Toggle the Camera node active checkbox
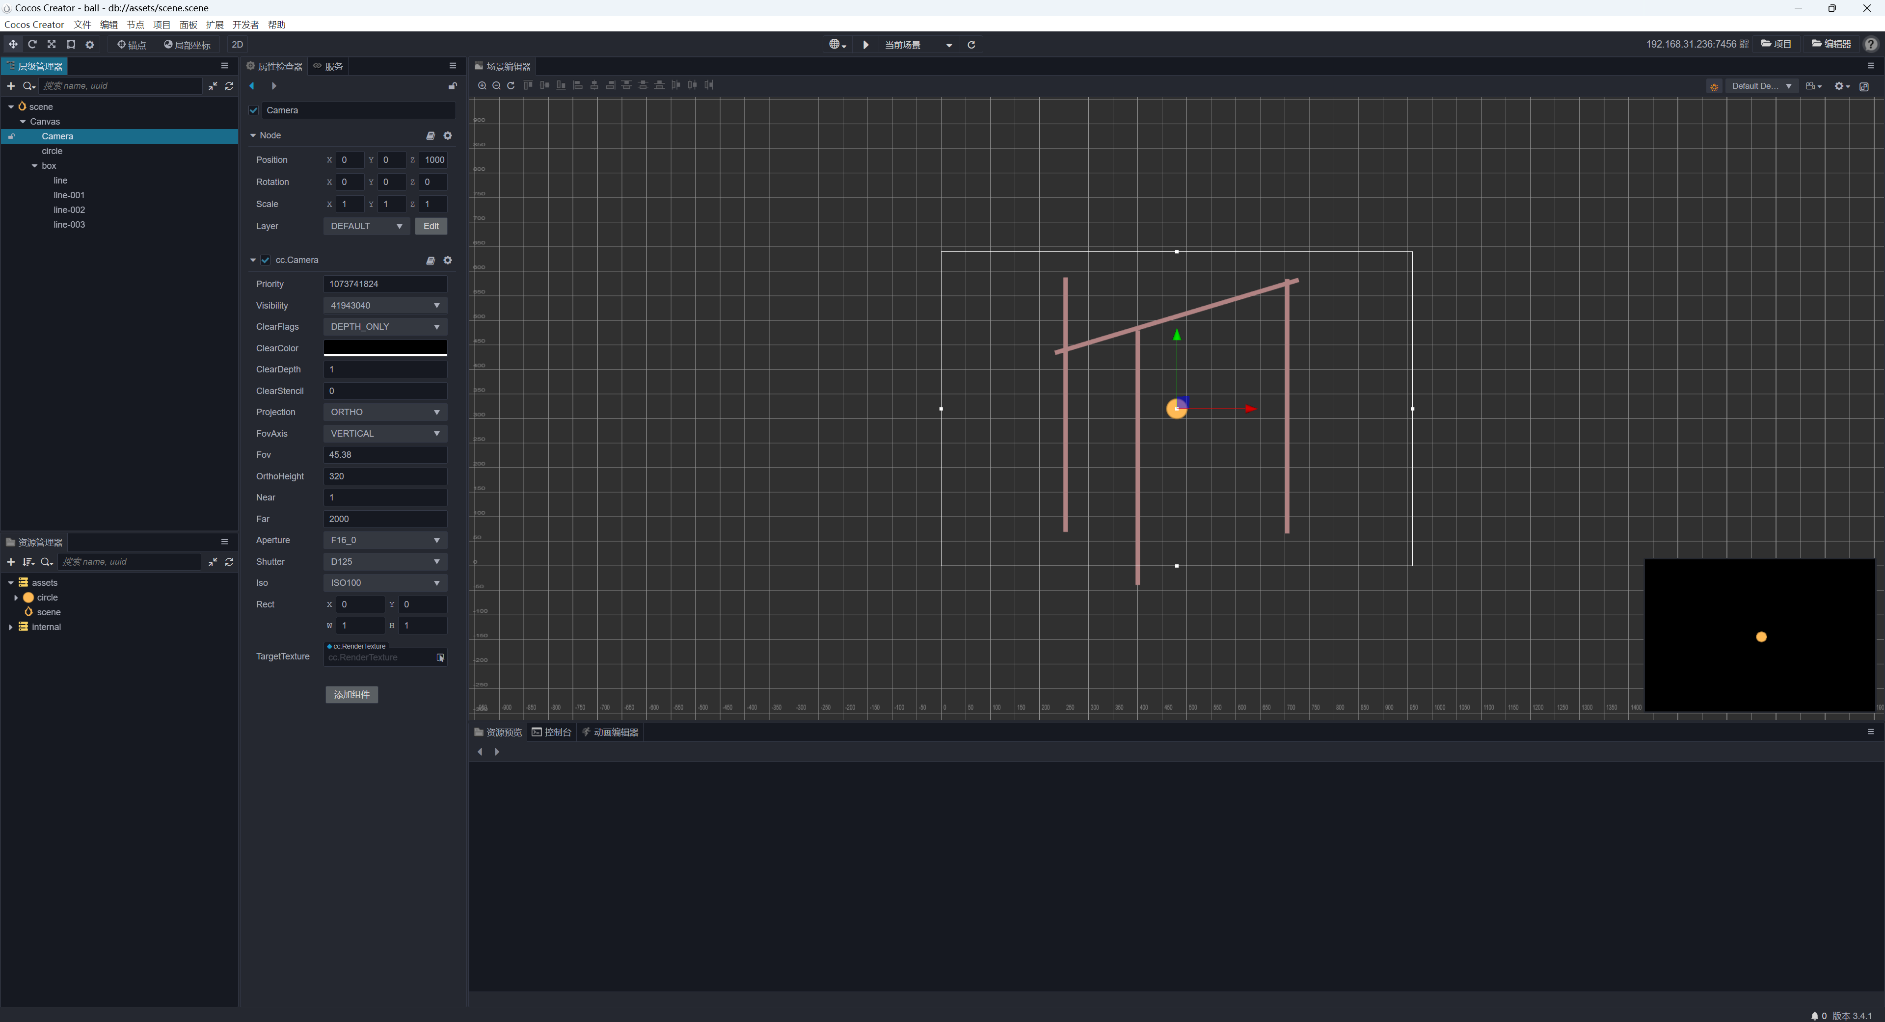Screen dimensions: 1885x1022 (x=254, y=110)
